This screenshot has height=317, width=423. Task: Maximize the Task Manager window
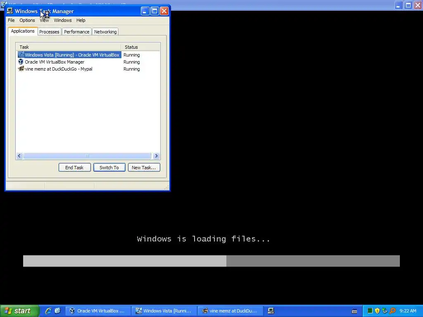(154, 11)
